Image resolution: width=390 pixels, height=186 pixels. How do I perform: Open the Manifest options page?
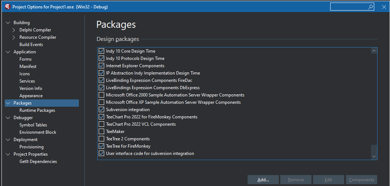(x=28, y=67)
